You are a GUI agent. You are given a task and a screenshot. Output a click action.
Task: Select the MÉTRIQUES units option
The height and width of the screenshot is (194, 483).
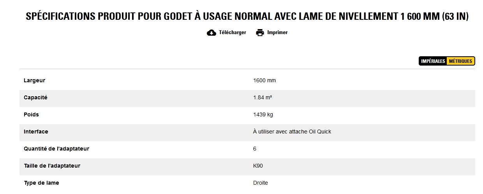pyautogui.click(x=460, y=61)
